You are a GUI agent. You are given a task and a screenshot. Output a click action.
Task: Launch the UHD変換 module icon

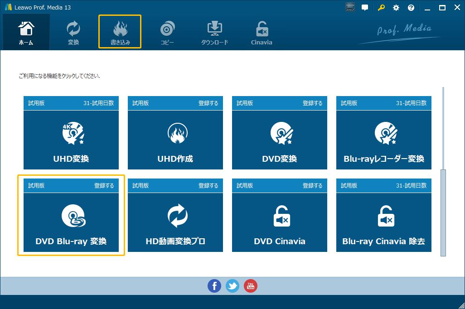(73, 133)
